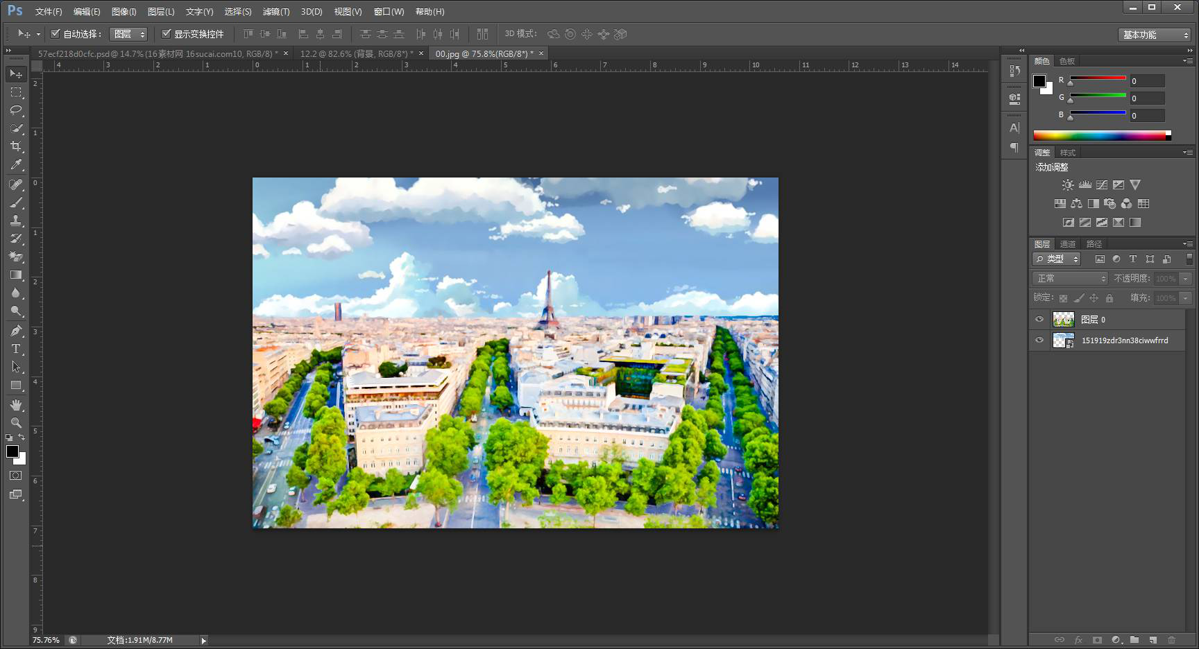Select the Horizontal Type tool
The width and height of the screenshot is (1199, 649).
16,349
